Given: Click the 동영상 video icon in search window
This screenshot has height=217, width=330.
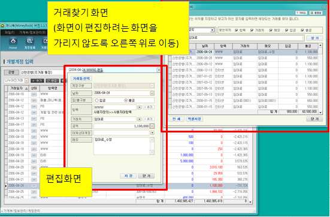Looking at the screenshot, I should [316, 13].
